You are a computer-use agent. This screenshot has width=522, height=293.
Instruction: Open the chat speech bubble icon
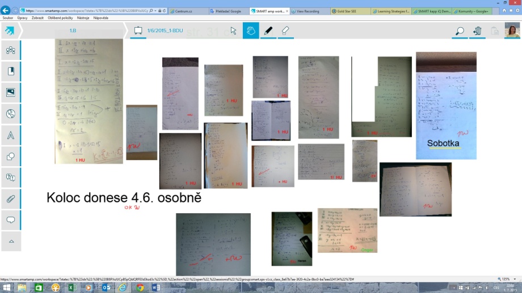pyautogui.click(x=11, y=220)
